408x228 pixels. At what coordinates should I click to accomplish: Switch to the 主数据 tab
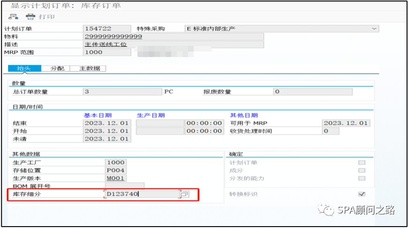(x=90, y=68)
